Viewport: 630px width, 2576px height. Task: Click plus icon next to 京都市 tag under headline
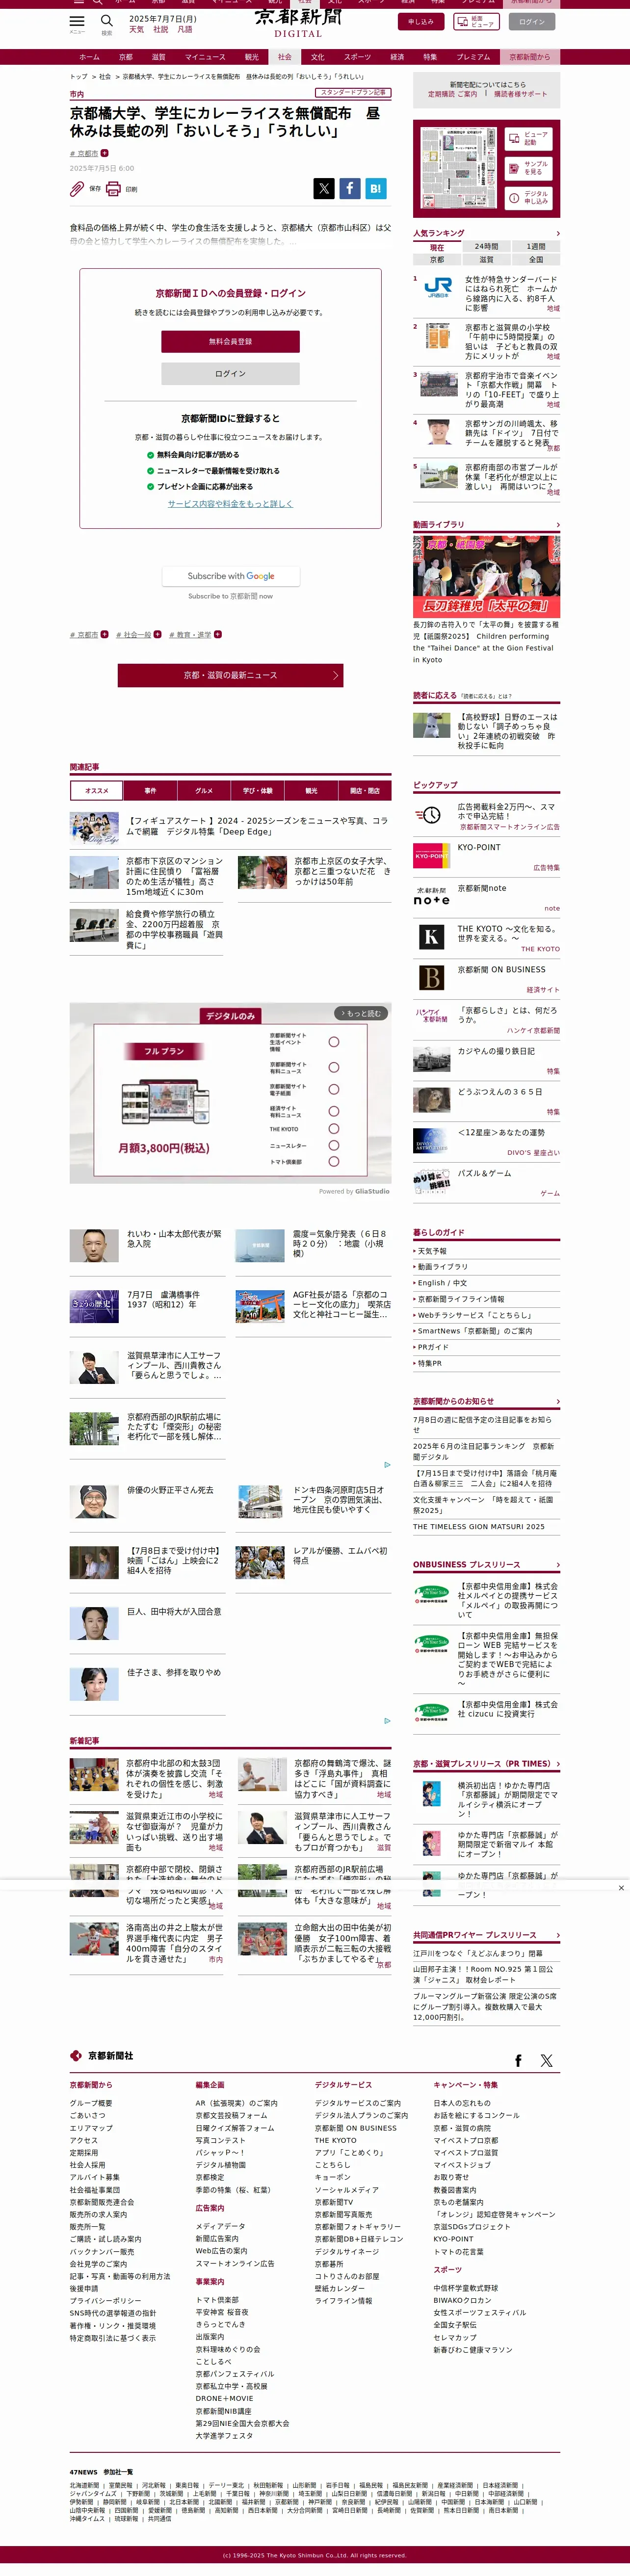coord(104,153)
